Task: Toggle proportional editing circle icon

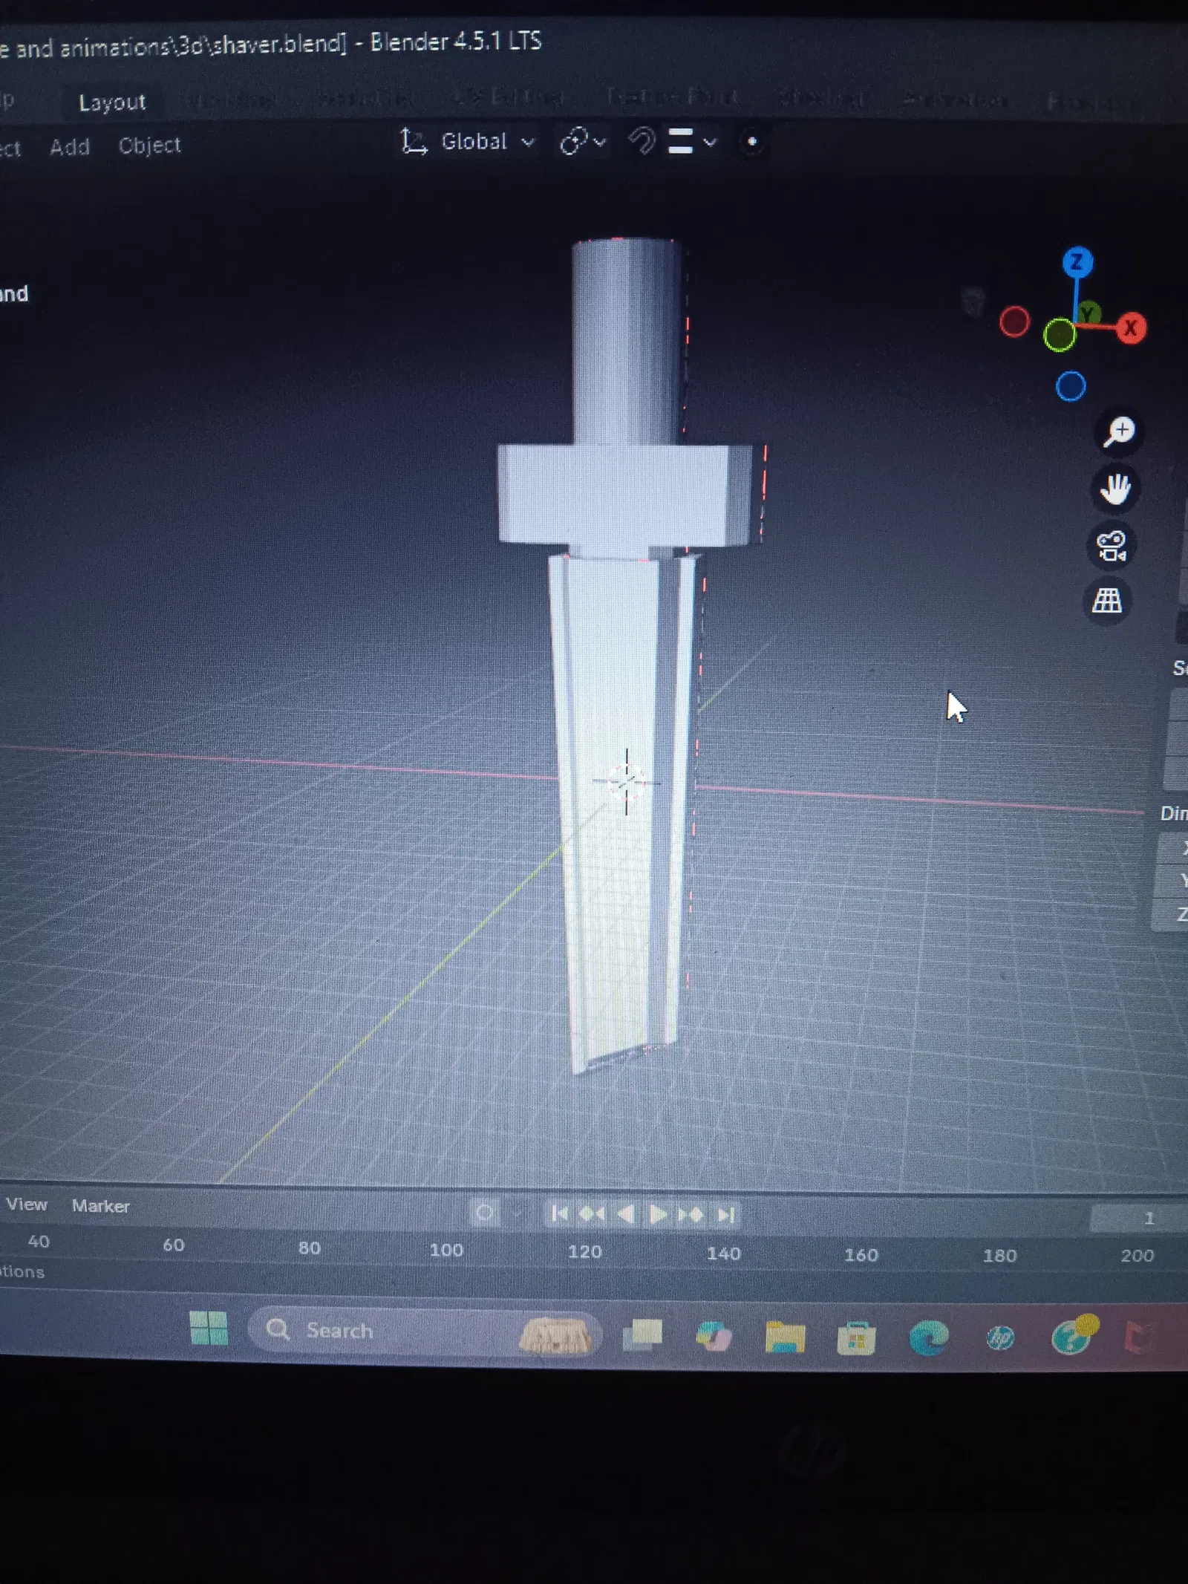Action: (x=752, y=142)
